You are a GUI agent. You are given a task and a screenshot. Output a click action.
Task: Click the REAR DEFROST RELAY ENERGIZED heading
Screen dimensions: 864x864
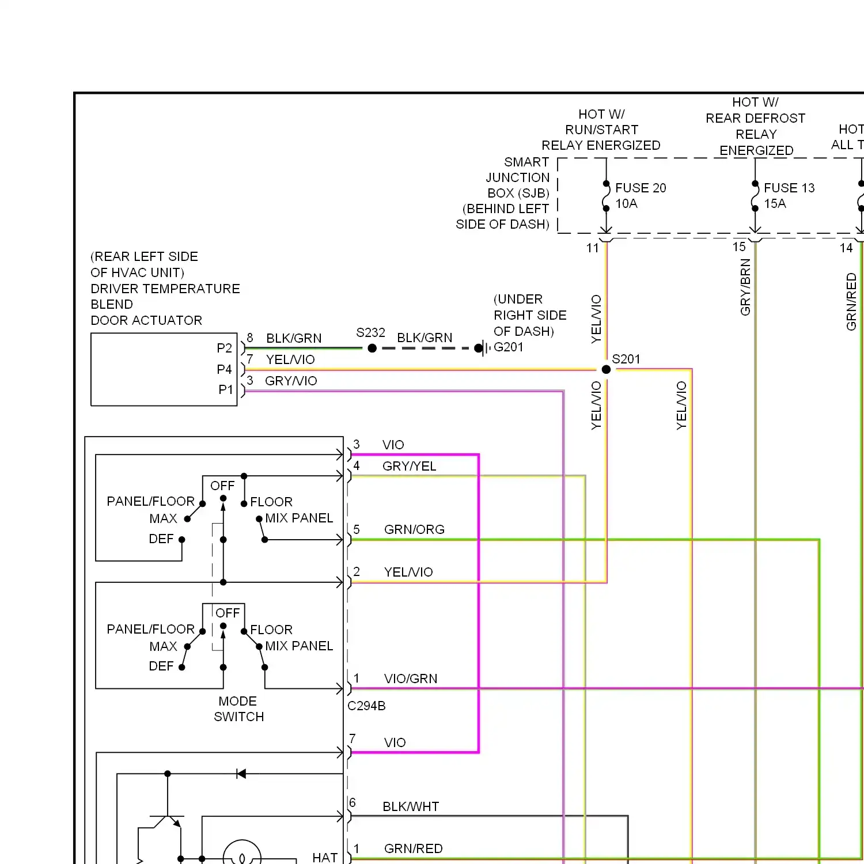pyautogui.click(x=756, y=134)
